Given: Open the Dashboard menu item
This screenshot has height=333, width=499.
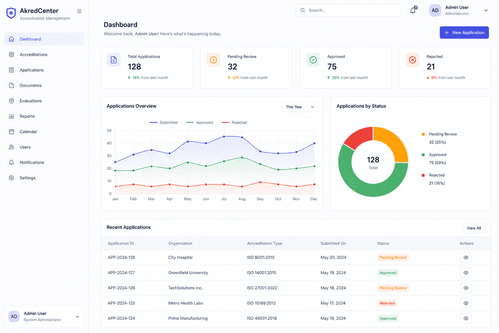Looking at the screenshot, I should 44,39.
